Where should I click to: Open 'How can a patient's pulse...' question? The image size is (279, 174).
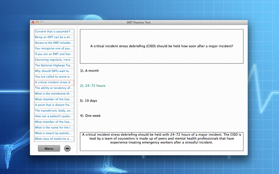54,116
